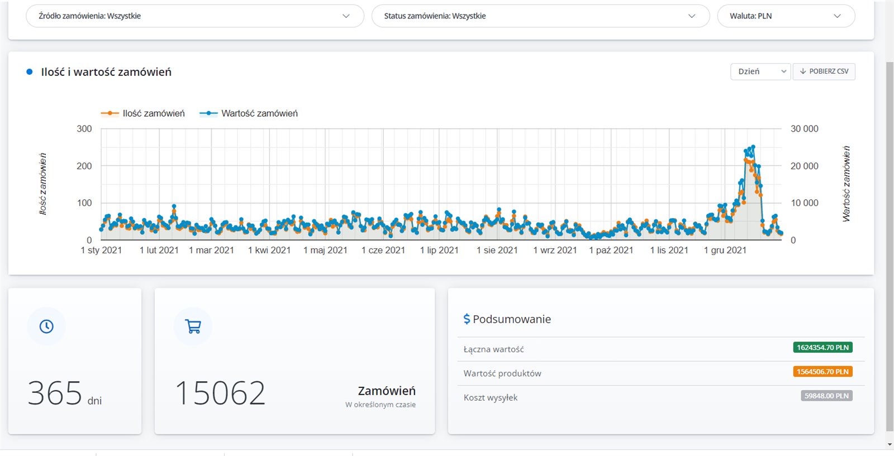Toggle the Ilość zamówień legend series
The image size is (894, 456).
143,113
